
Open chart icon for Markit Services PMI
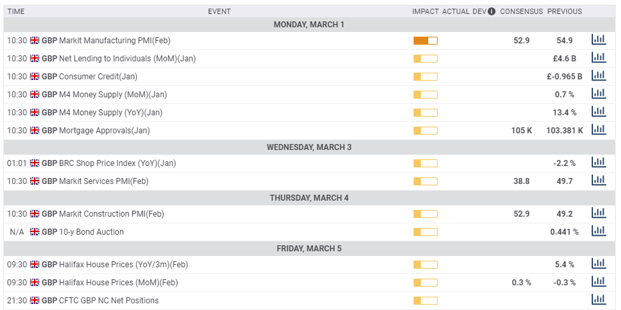[x=598, y=181]
